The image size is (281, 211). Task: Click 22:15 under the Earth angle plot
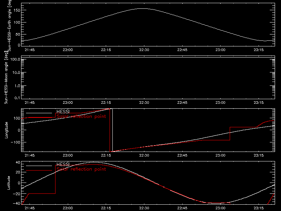pos(106,50)
